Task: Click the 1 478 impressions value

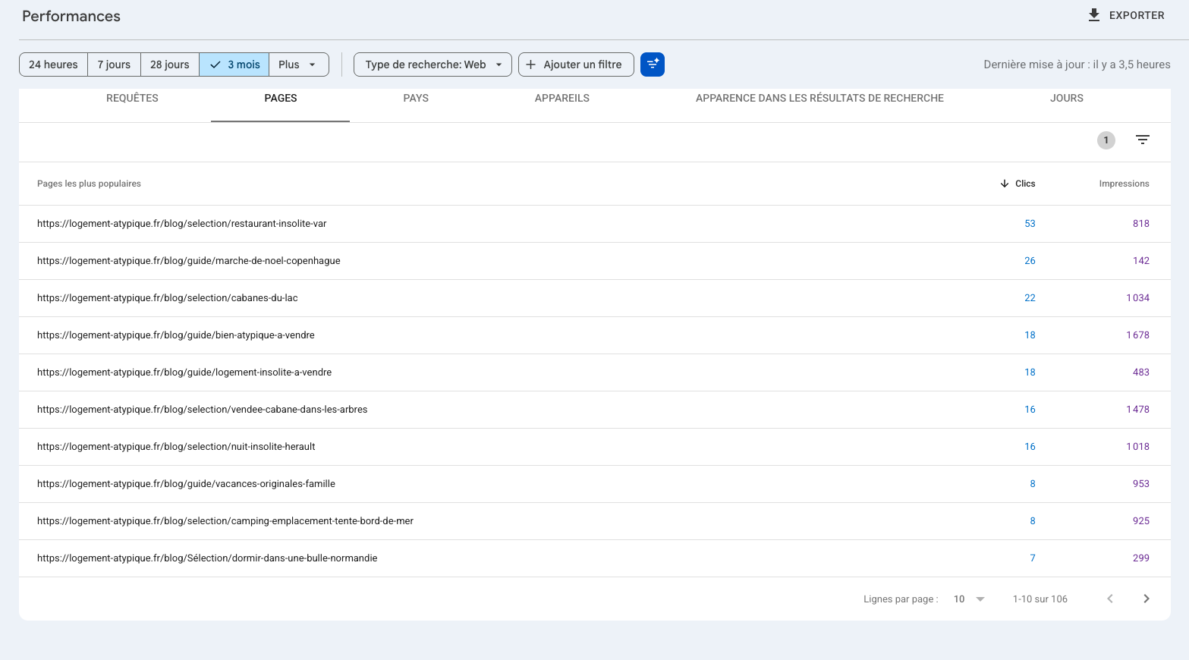Action: [1137, 410]
